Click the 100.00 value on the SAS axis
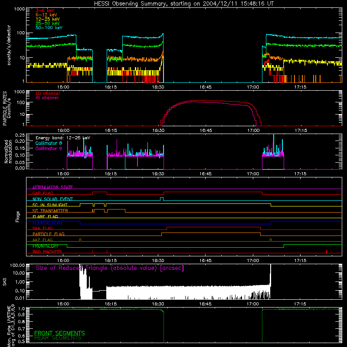Image resolution: width=347 pixels, height=347 pixels. coord(17,265)
